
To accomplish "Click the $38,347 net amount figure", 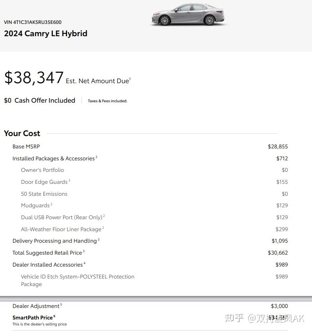I will (34, 78).
